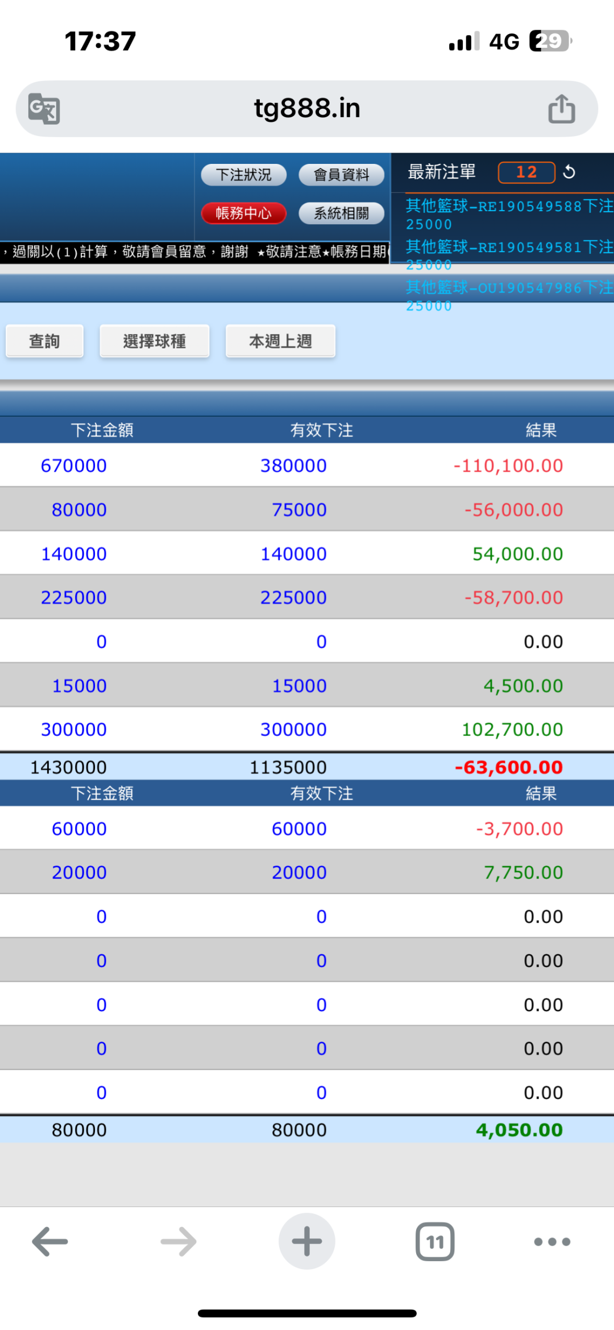Image resolution: width=614 pixels, height=1330 pixels.
Task: Open the bet entry RE190549588 link
Action: 509,206
